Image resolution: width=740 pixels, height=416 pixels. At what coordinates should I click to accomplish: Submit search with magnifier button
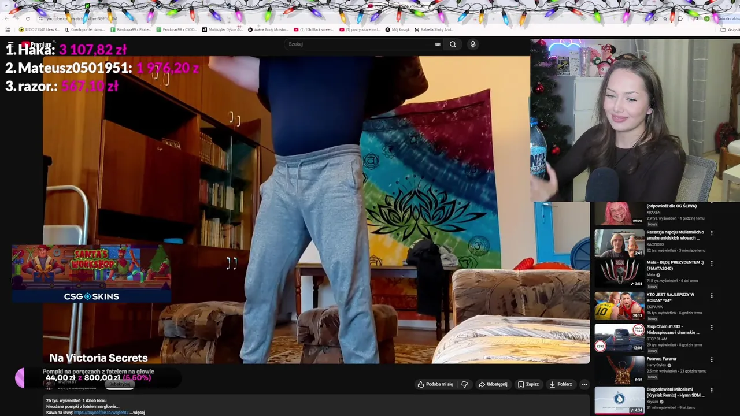click(x=453, y=44)
